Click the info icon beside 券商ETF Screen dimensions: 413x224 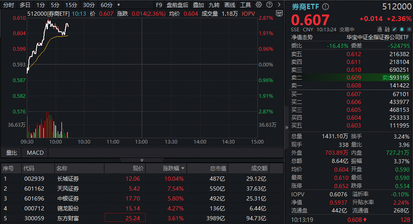[326, 7]
